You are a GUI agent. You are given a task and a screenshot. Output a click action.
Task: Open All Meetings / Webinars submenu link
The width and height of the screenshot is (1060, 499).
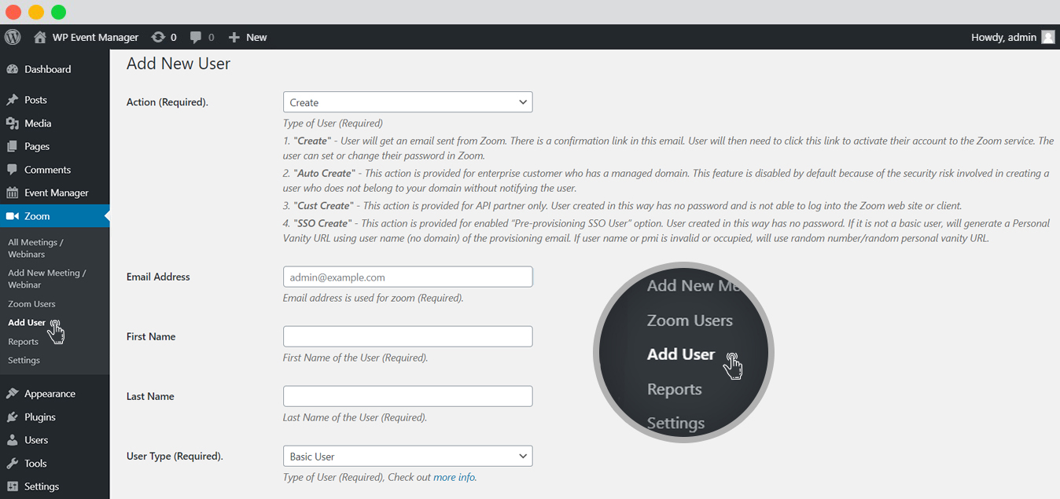(x=35, y=248)
